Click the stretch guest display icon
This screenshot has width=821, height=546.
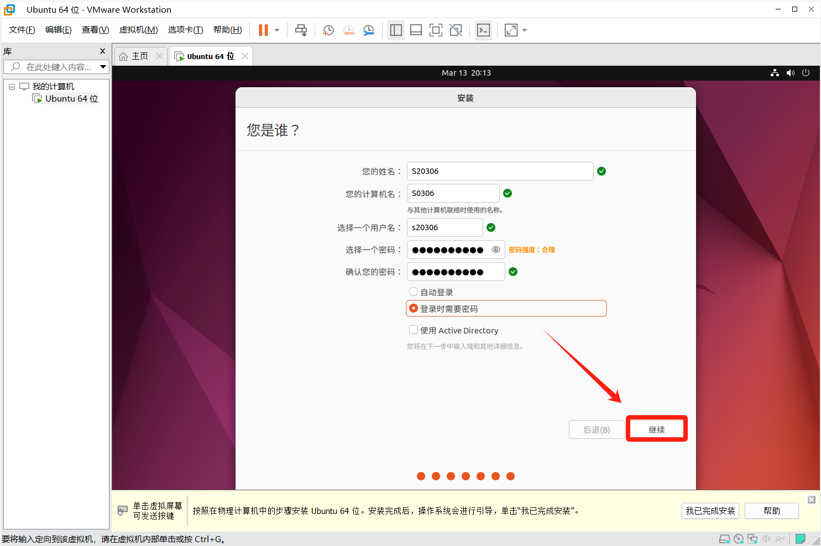(x=511, y=30)
